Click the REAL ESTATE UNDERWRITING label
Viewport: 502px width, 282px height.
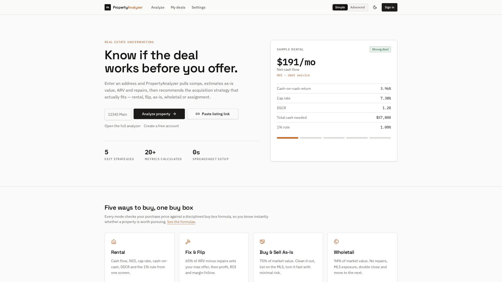129,42
